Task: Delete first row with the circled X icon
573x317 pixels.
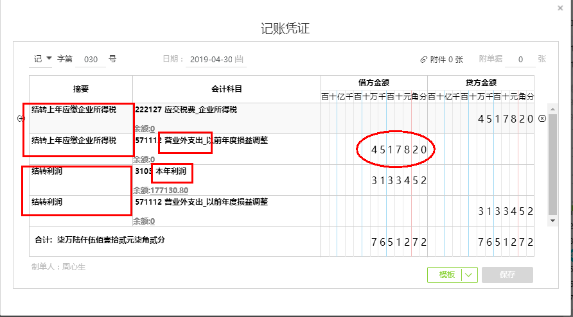Action: click(x=542, y=118)
